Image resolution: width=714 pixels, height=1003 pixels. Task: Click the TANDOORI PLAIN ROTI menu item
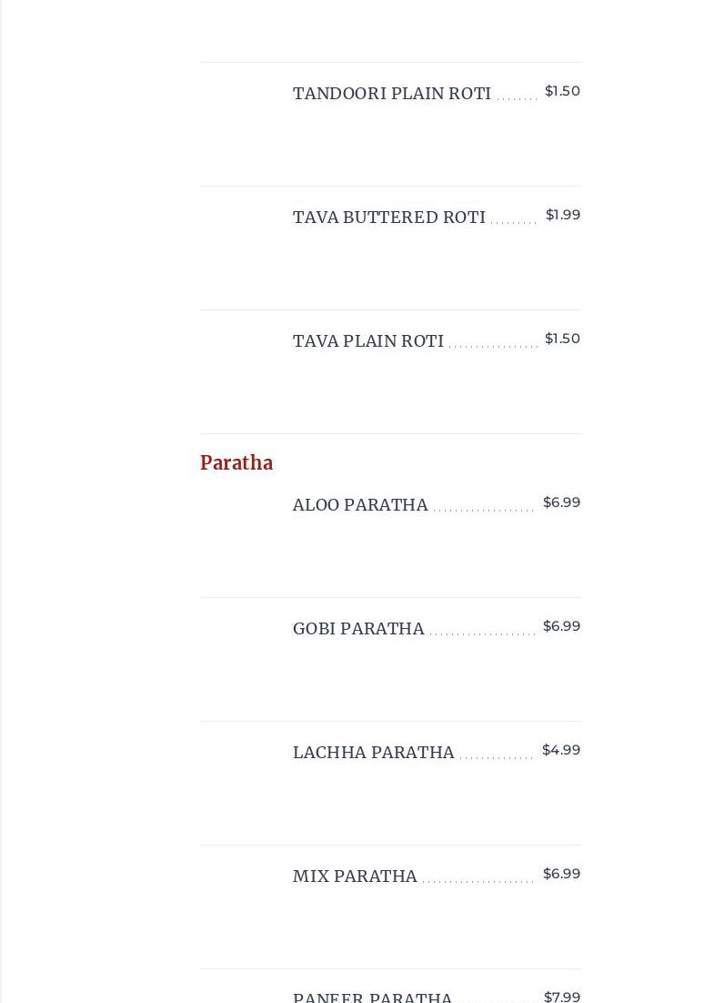click(x=391, y=94)
